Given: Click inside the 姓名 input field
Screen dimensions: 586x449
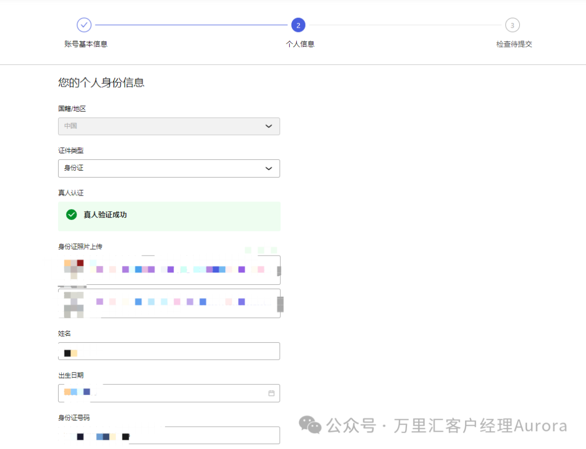Looking at the screenshot, I should click(x=169, y=351).
